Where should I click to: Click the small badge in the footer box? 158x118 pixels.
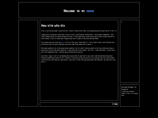(115, 104)
